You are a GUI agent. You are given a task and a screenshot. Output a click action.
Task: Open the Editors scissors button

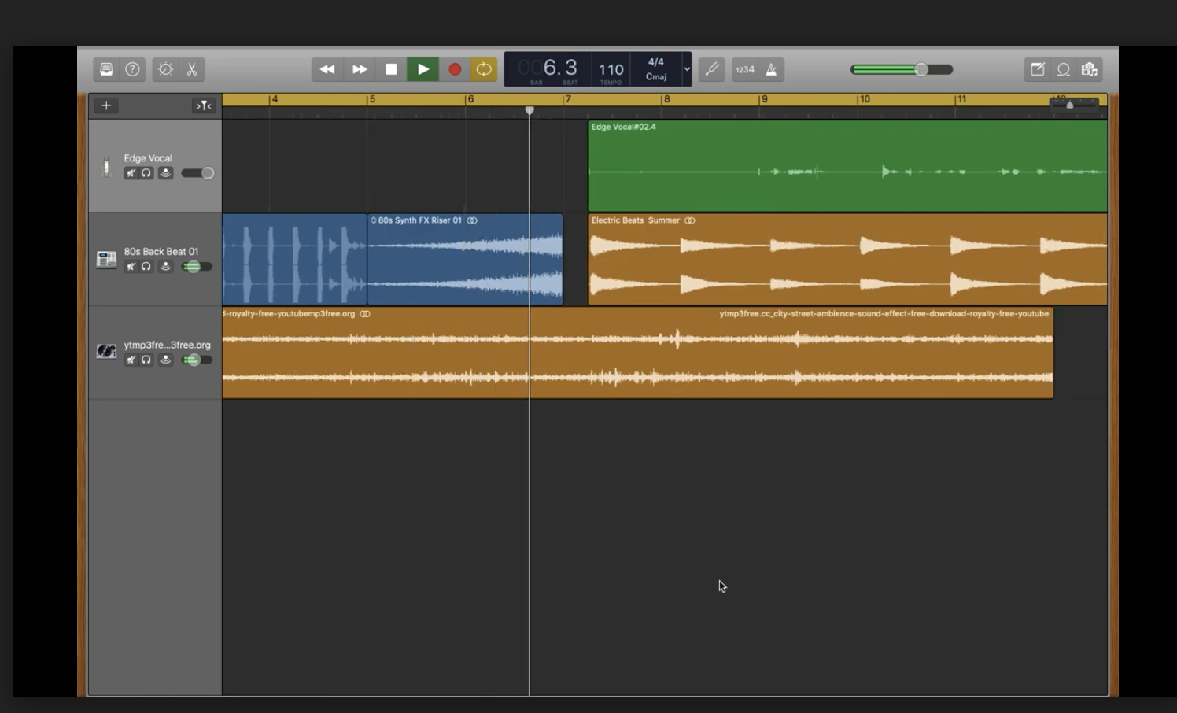pos(191,69)
